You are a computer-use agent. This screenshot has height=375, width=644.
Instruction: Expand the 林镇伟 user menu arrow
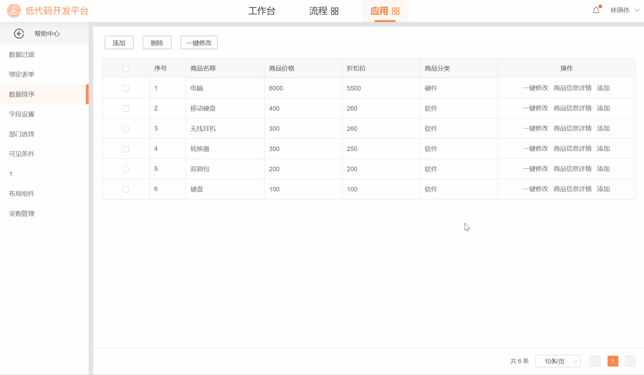point(637,10)
